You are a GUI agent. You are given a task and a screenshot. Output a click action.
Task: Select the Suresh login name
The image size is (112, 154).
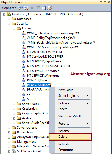point(32,99)
